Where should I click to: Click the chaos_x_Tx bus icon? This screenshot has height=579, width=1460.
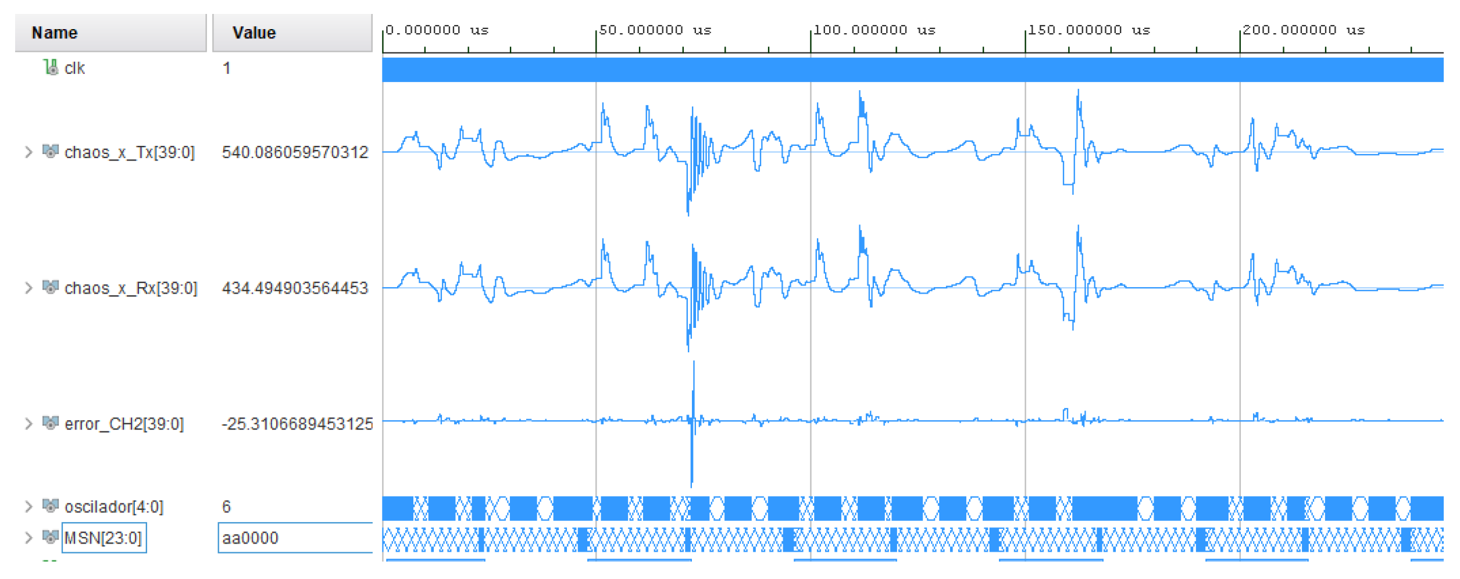coord(51,152)
